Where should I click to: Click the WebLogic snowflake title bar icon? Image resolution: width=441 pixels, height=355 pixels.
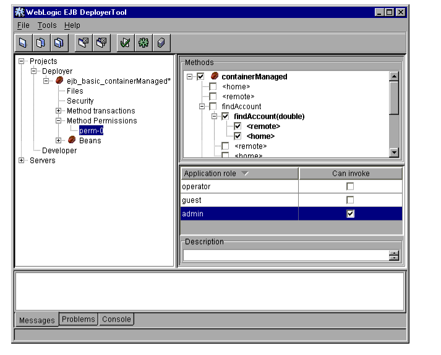tap(19, 12)
